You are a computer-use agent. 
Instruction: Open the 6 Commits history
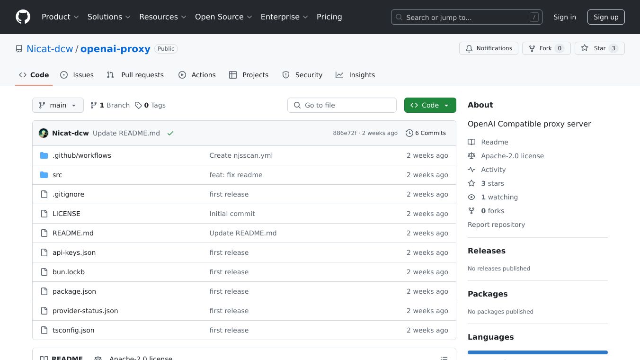pyautogui.click(x=426, y=133)
